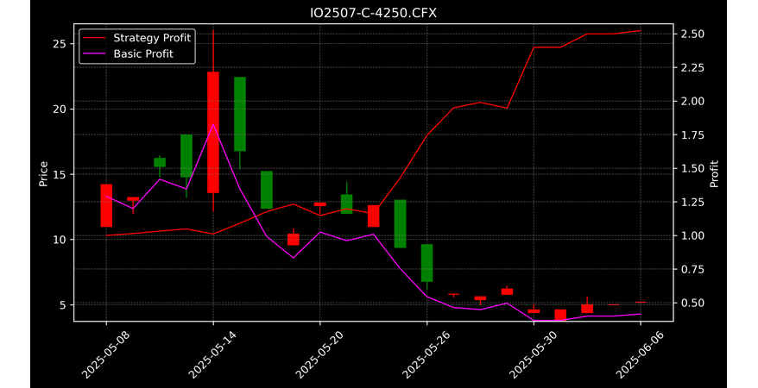
Task: Click the Profit axis label
Action: 714,173
